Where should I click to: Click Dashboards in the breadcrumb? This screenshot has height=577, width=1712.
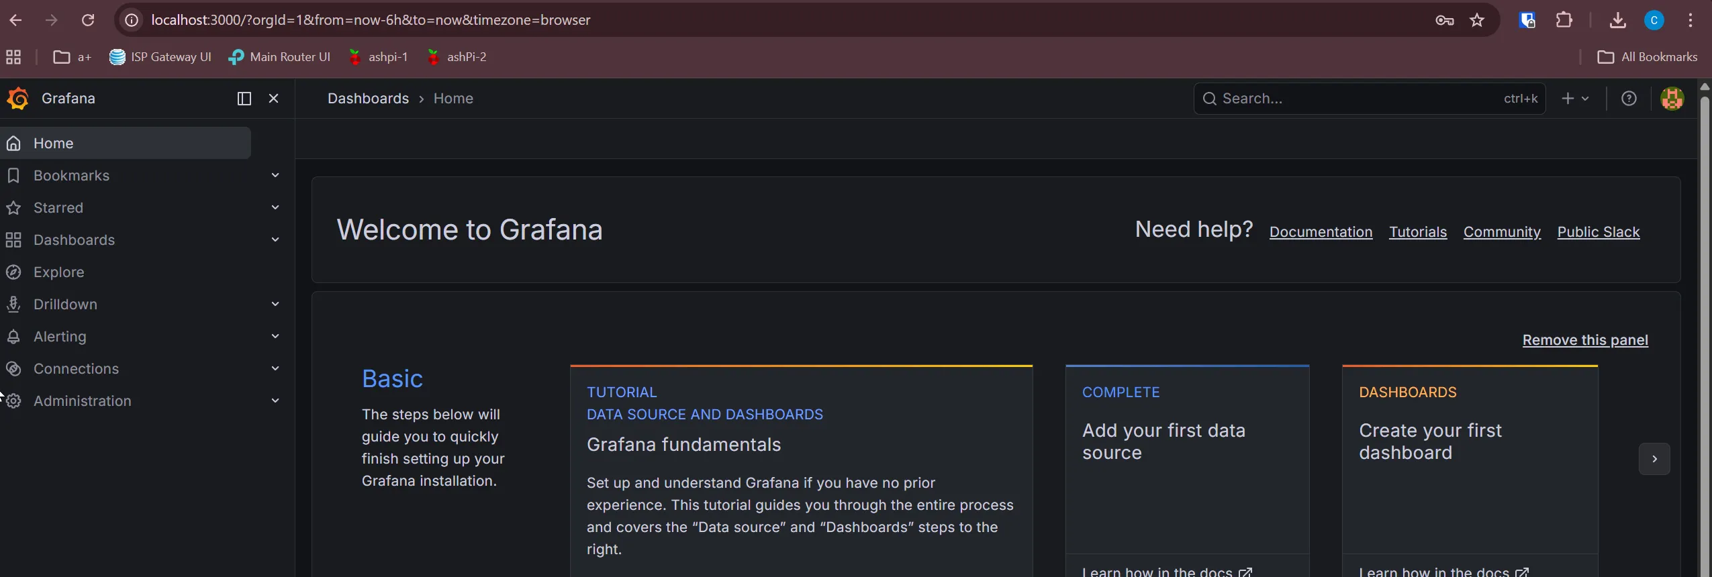[x=368, y=99]
